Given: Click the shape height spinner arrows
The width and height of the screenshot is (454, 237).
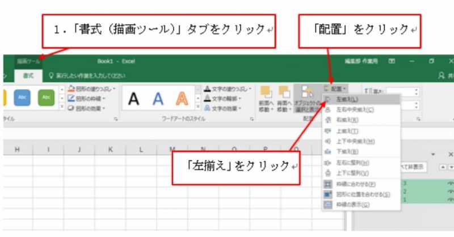Looking at the screenshot, I should coord(417,92).
